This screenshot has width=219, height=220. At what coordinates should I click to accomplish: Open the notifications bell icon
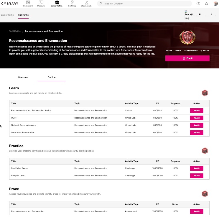tap(207, 4)
